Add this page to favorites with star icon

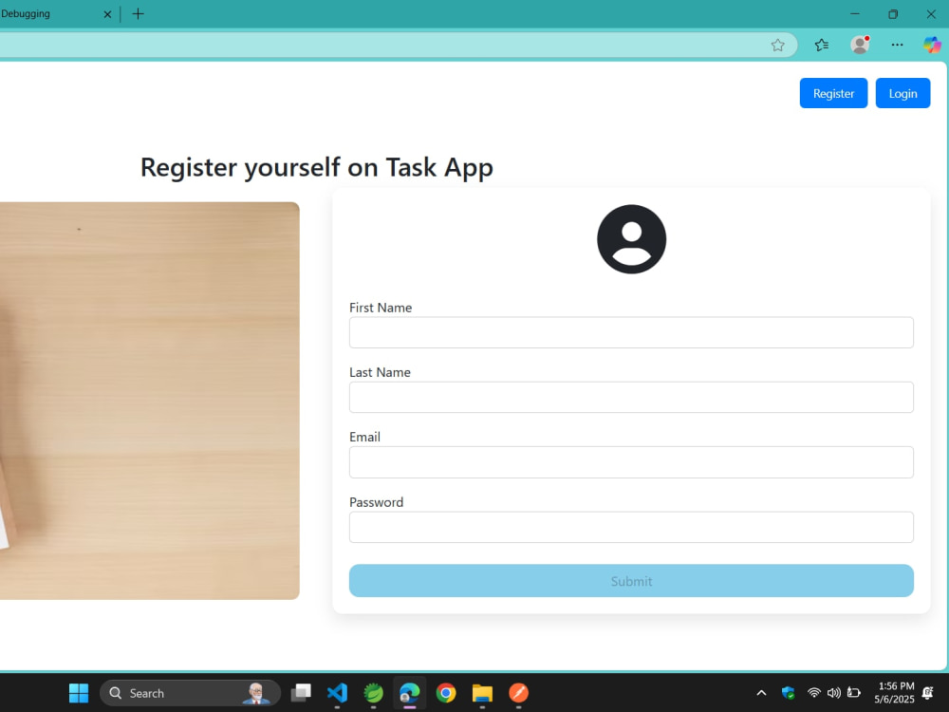point(778,45)
